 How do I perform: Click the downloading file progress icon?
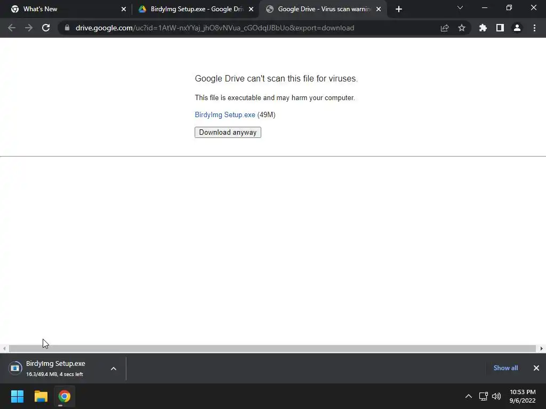pos(15,369)
